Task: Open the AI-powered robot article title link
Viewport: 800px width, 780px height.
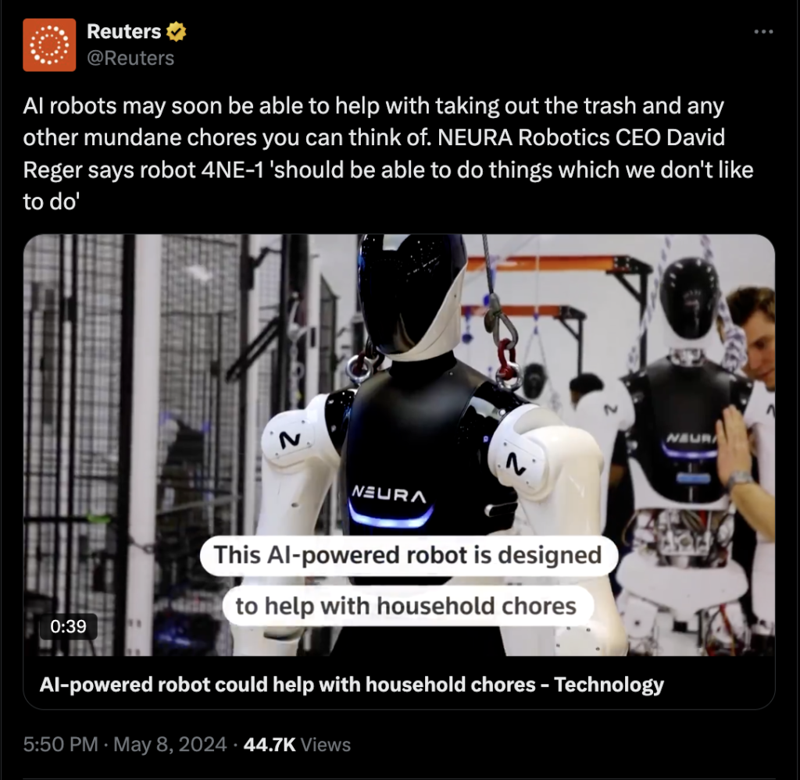Action: 352,684
